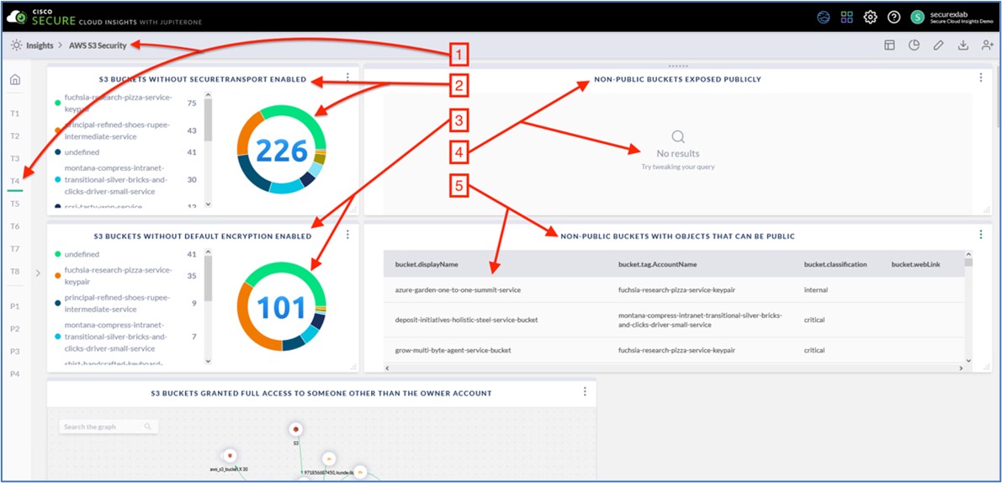Switch to the P3 sidebar tab
Screen dimensions: 1002x483
click(14, 352)
